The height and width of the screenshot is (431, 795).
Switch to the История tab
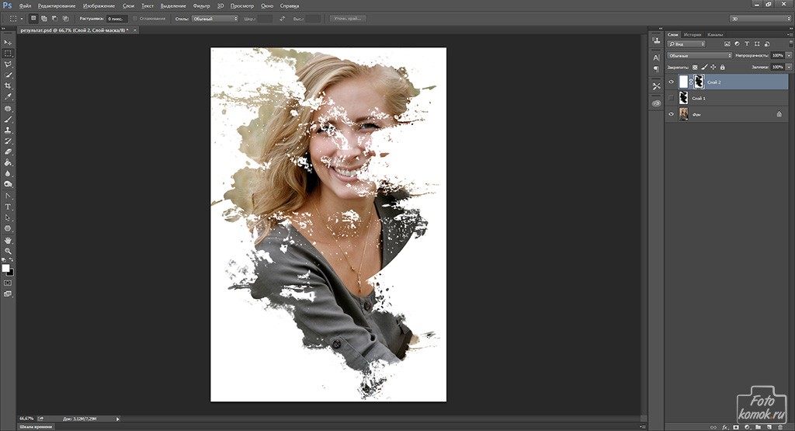pyautogui.click(x=693, y=35)
